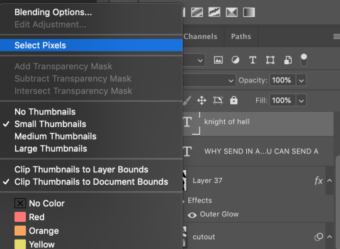
Task: Switch to the Channels tab
Action: point(200,36)
